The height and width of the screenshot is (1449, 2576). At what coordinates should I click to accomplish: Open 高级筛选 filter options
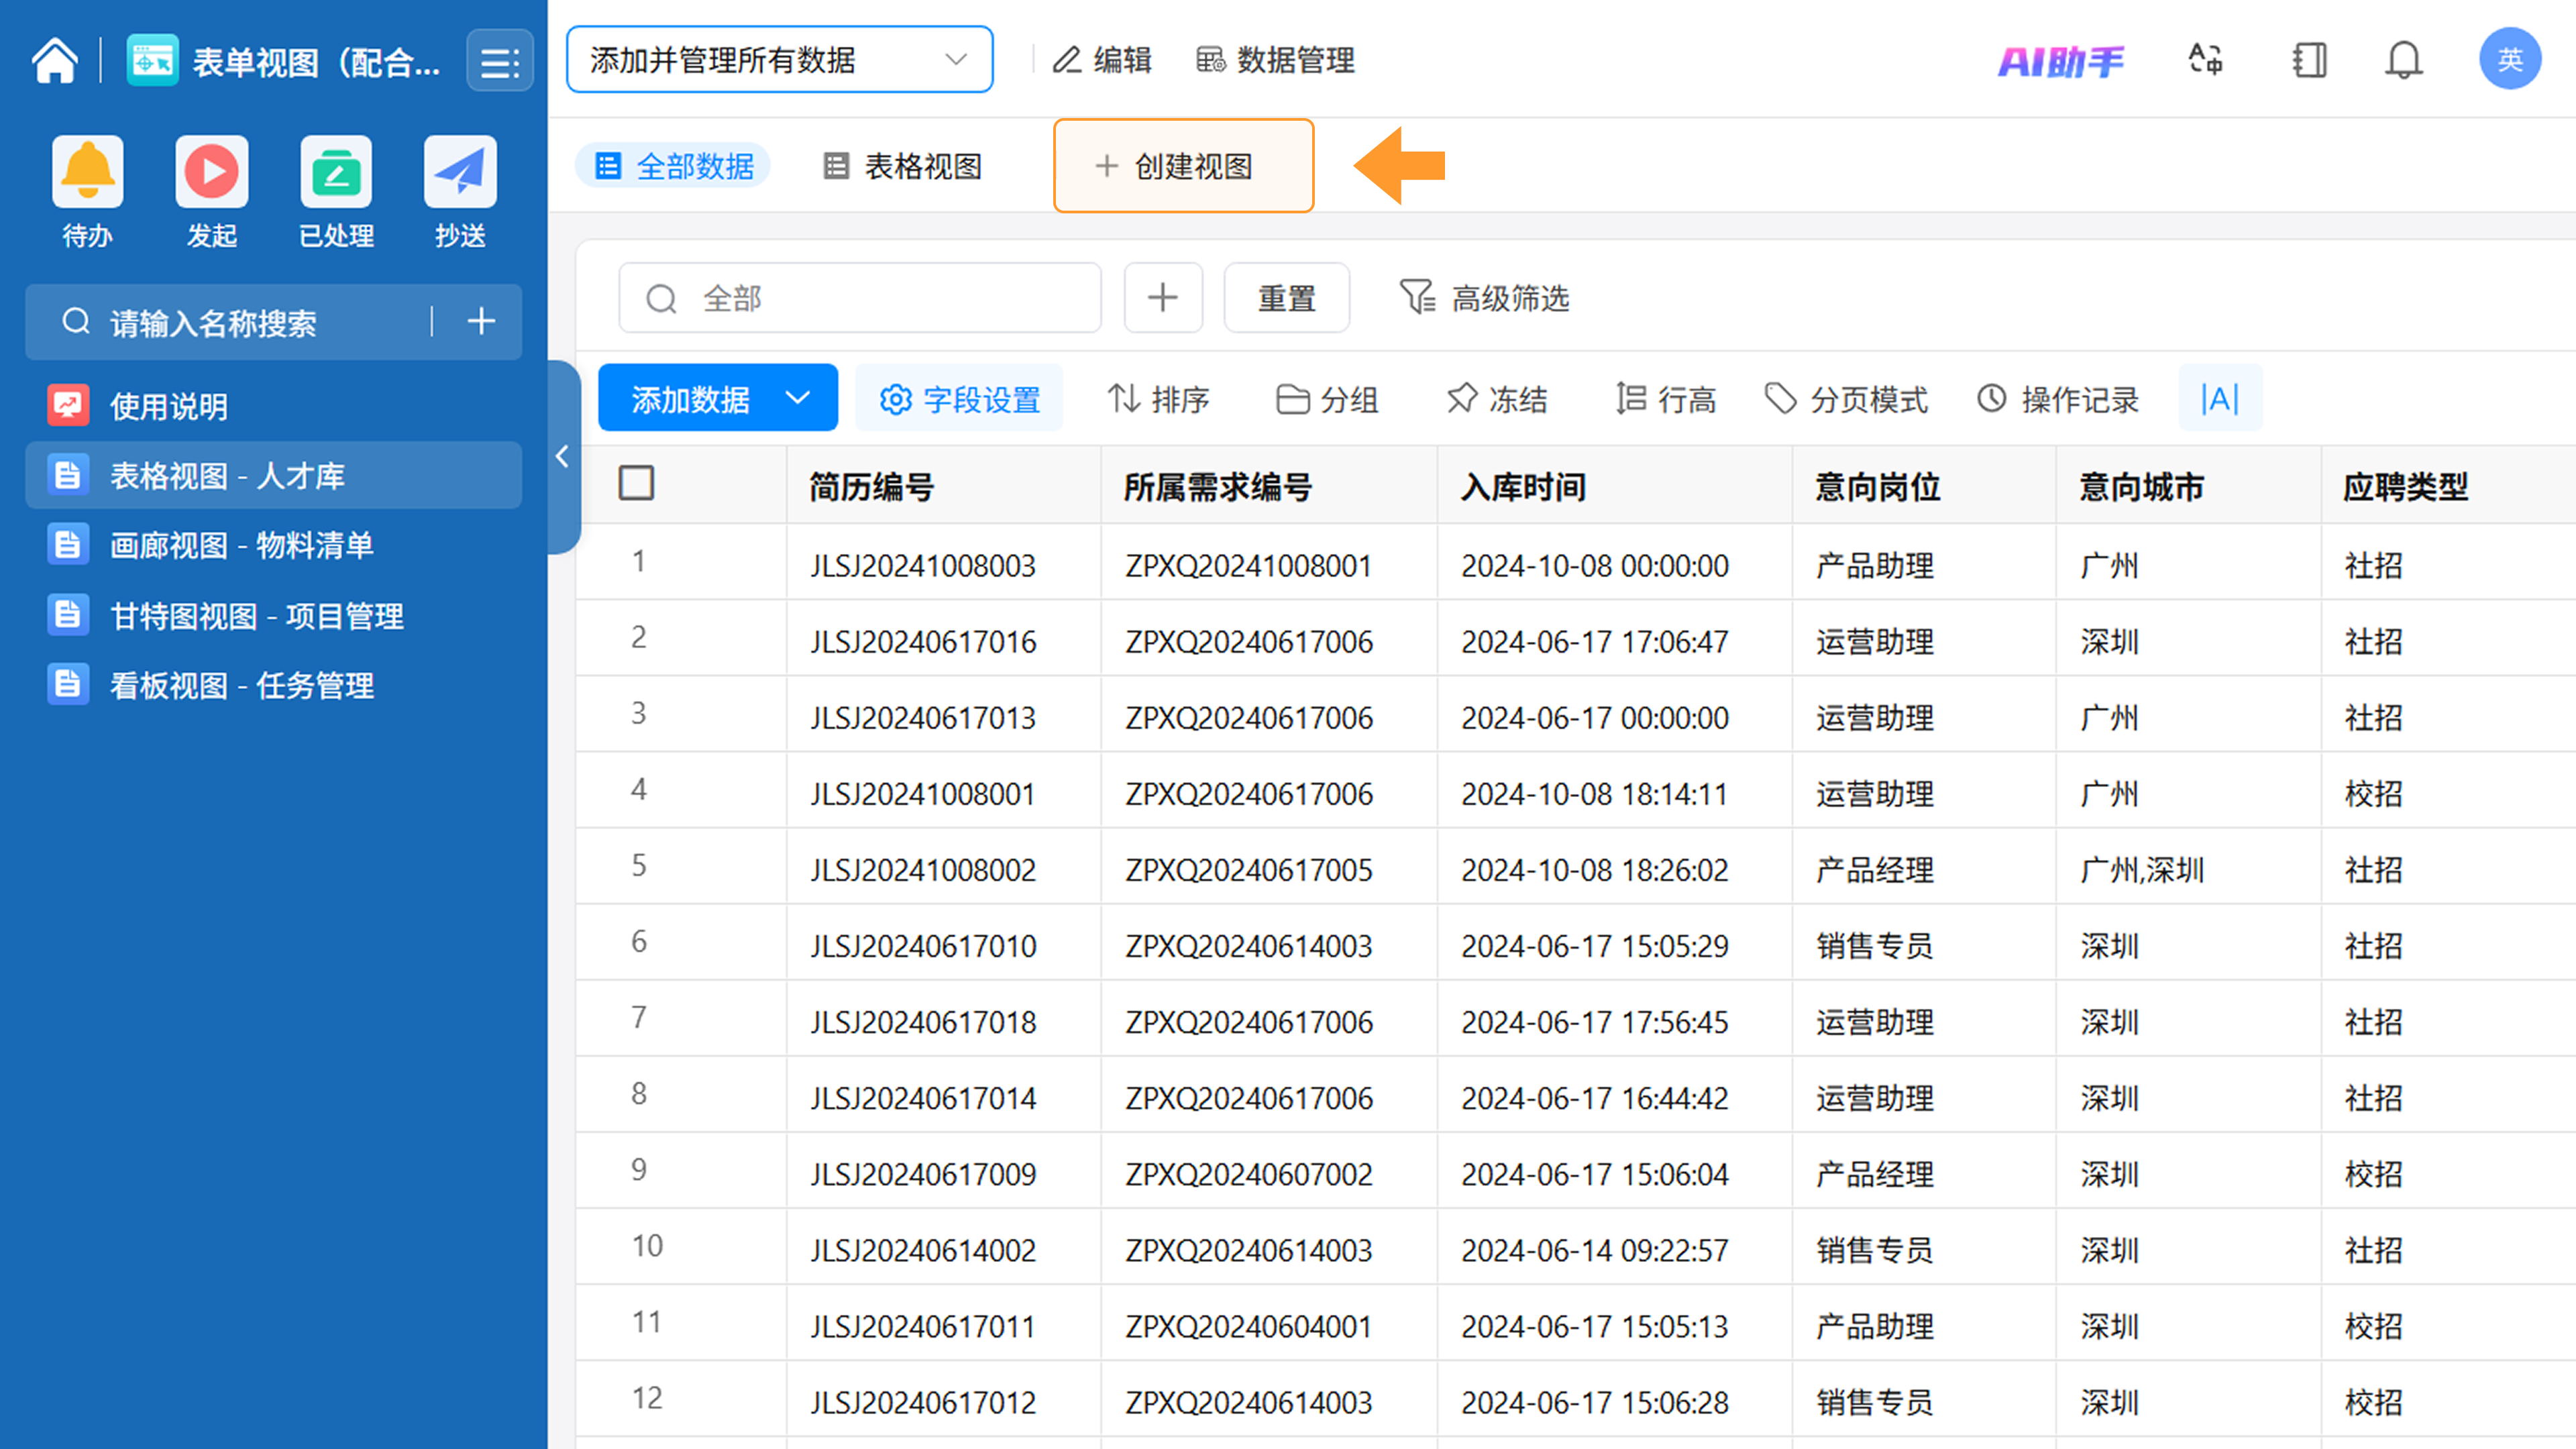pos(1484,298)
